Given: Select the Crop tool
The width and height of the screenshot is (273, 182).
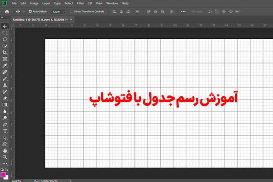Looking at the screenshot, I should [5, 52].
